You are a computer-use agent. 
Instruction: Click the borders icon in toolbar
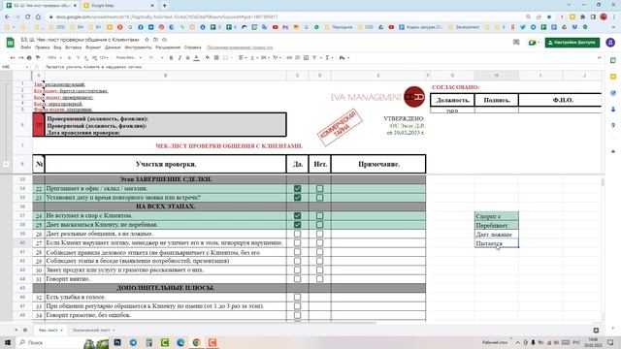216,58
